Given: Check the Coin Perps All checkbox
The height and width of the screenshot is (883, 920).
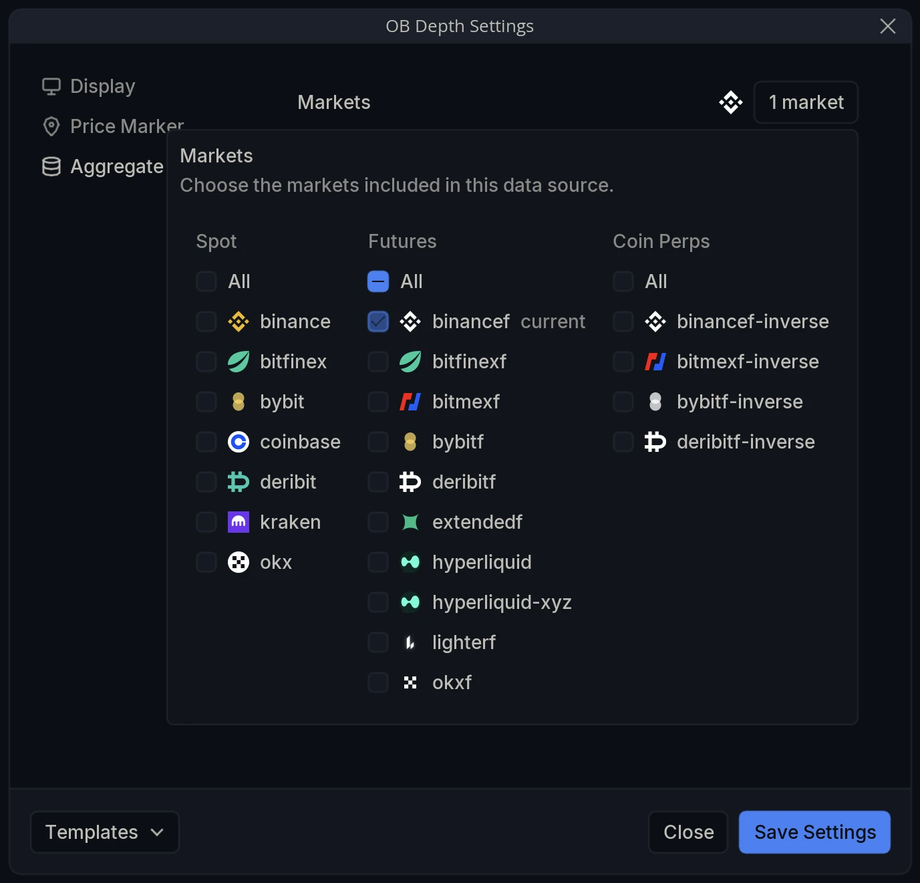Looking at the screenshot, I should [623, 281].
